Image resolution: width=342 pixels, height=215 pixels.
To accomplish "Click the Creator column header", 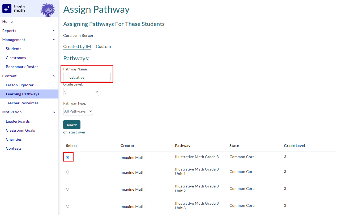I will pos(127,146).
